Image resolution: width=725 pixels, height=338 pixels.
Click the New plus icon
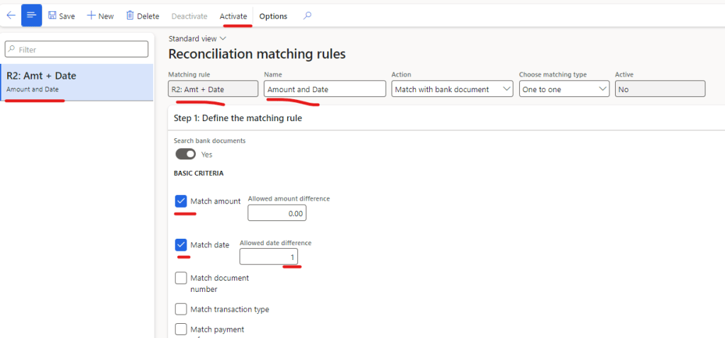(x=92, y=16)
